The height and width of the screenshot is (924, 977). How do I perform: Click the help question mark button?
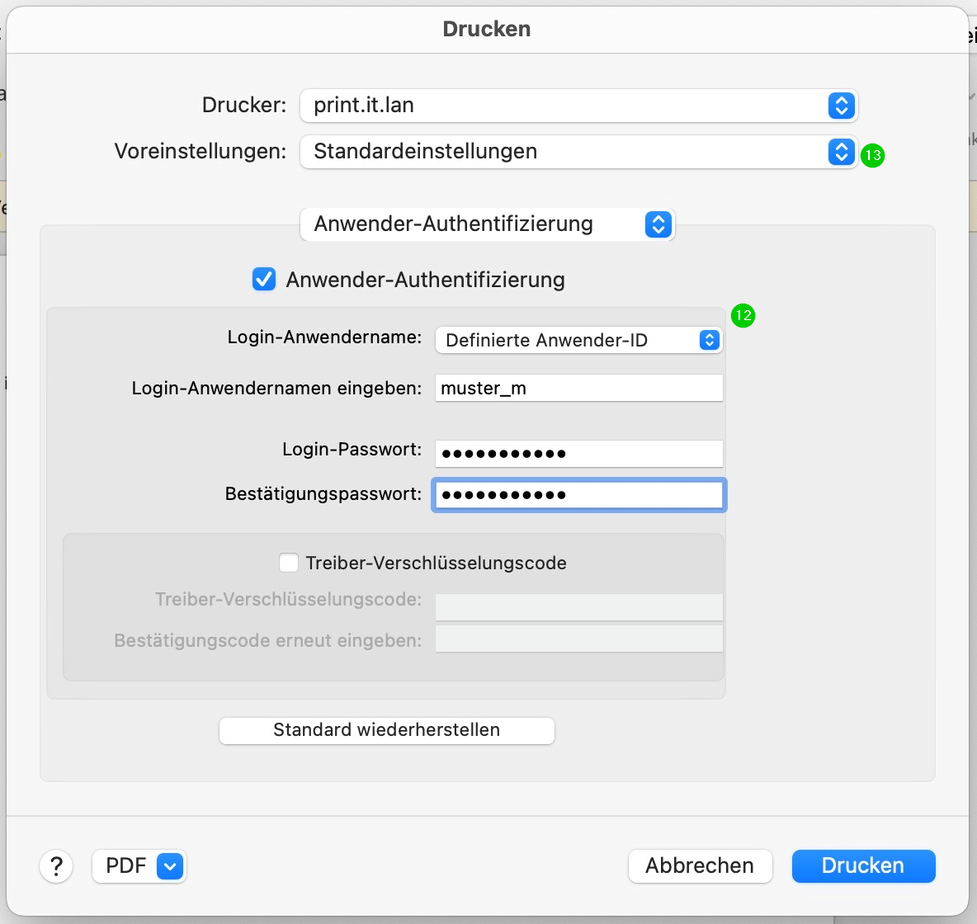click(56, 866)
